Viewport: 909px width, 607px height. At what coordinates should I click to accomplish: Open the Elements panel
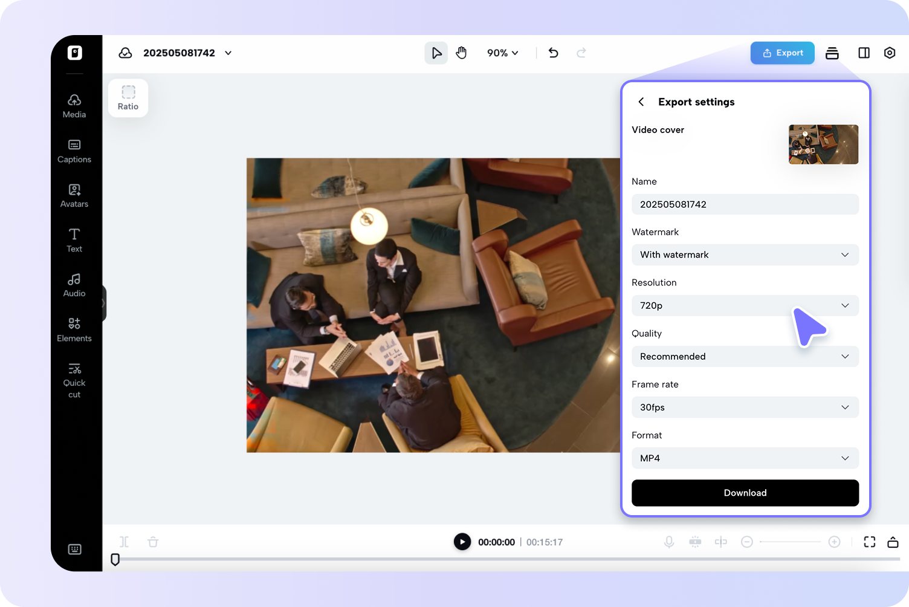point(74,330)
